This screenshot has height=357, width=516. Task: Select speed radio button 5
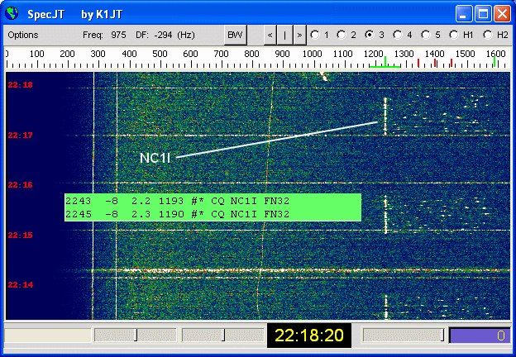point(426,35)
